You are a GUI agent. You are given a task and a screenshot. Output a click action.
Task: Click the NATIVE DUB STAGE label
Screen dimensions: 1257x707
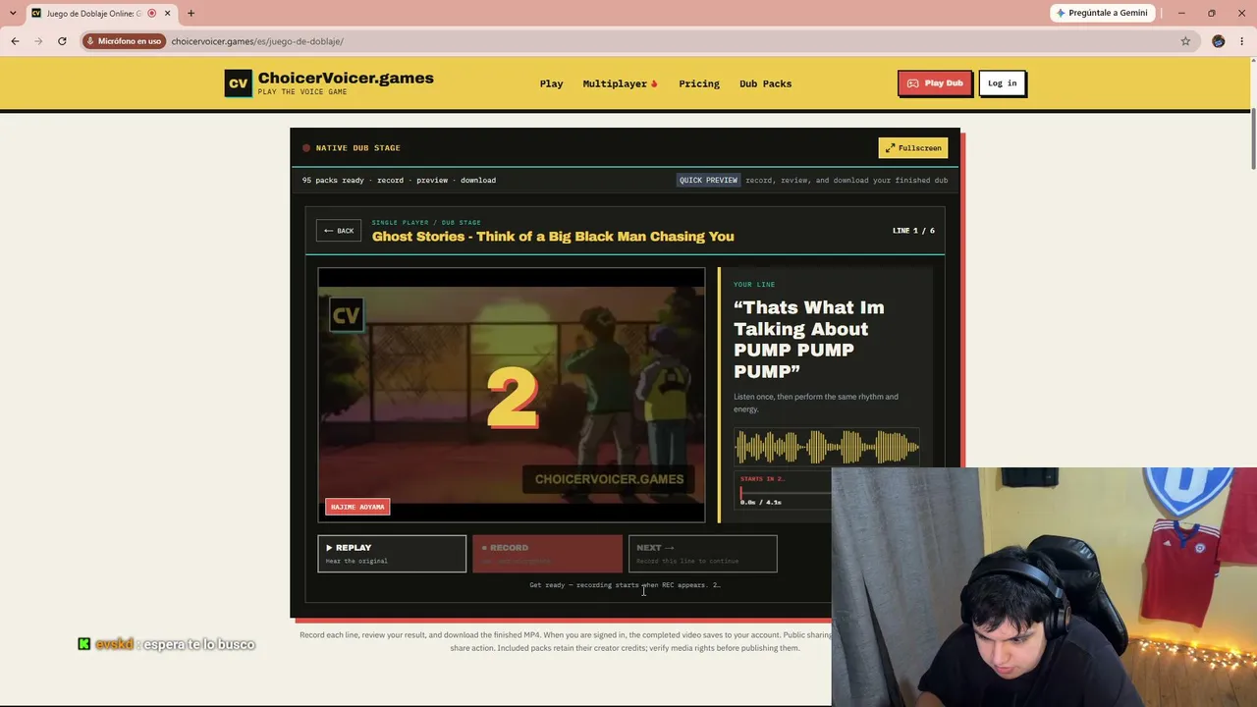click(358, 148)
